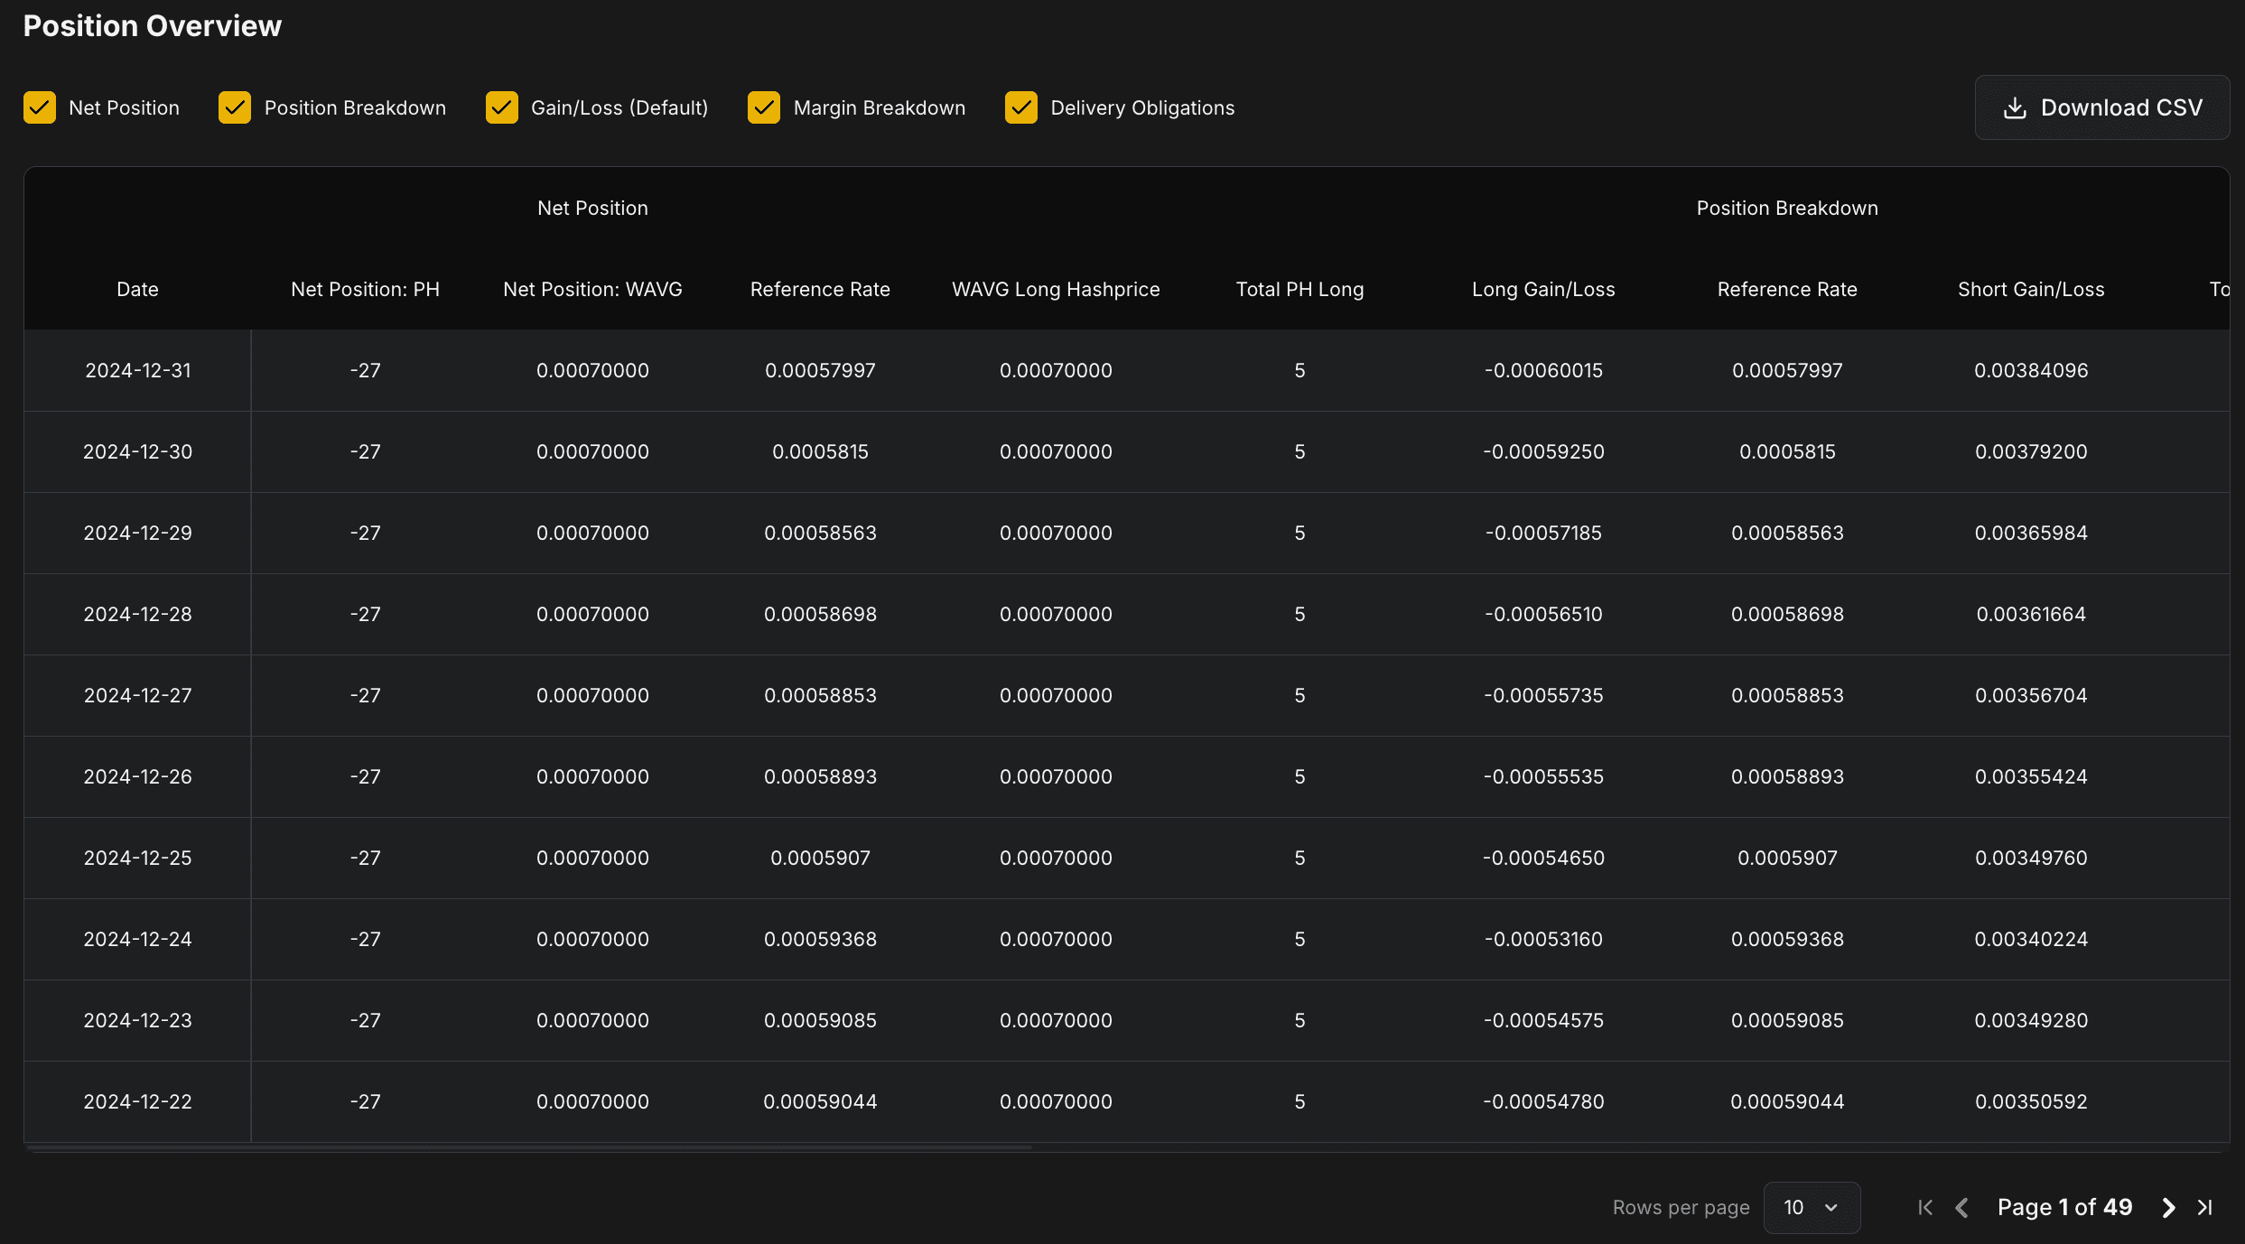
Task: Disable Delivery Obligations display
Action: 1020,107
